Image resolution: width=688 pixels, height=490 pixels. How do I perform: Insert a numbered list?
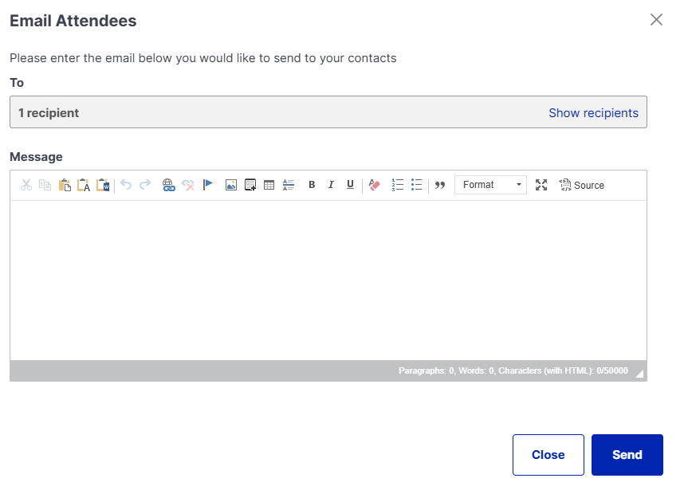[x=398, y=185]
